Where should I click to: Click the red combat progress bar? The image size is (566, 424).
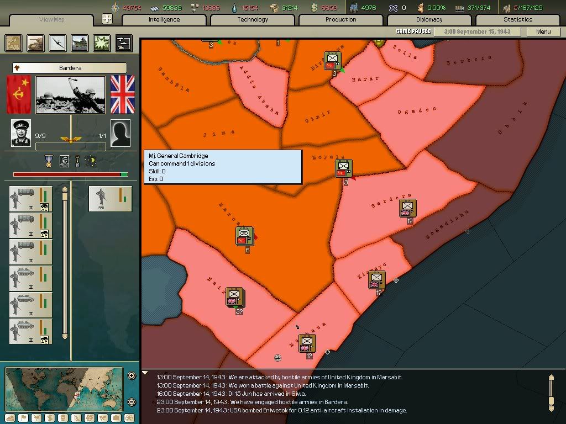coord(66,174)
